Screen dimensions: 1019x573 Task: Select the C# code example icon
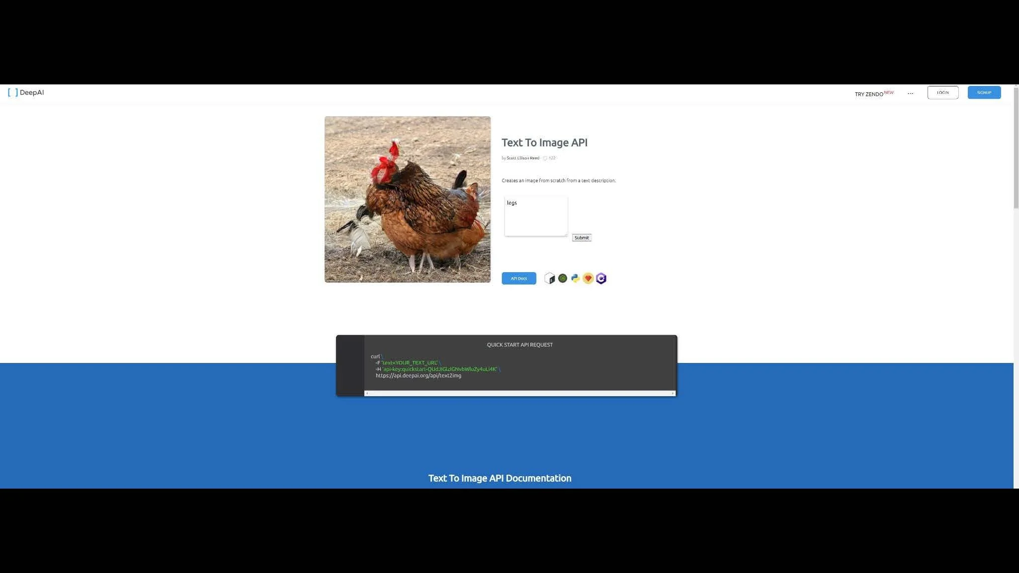[601, 279]
